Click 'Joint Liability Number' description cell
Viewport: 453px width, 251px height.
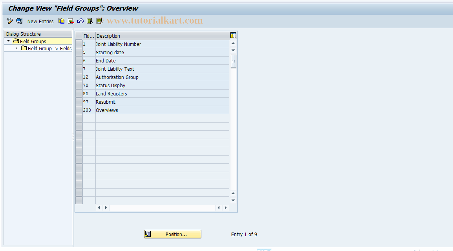[x=163, y=44]
